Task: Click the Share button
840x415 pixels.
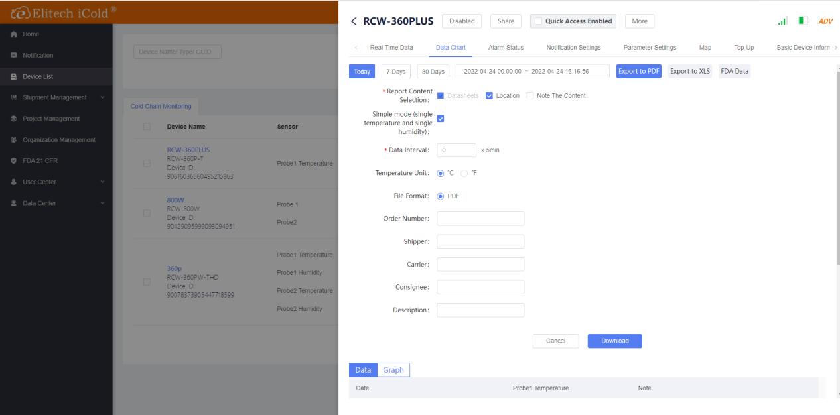Action: 506,21
